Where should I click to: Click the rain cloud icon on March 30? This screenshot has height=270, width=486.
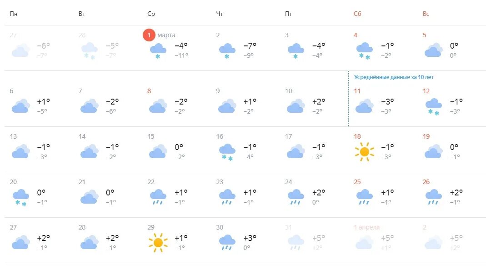[x=227, y=242]
